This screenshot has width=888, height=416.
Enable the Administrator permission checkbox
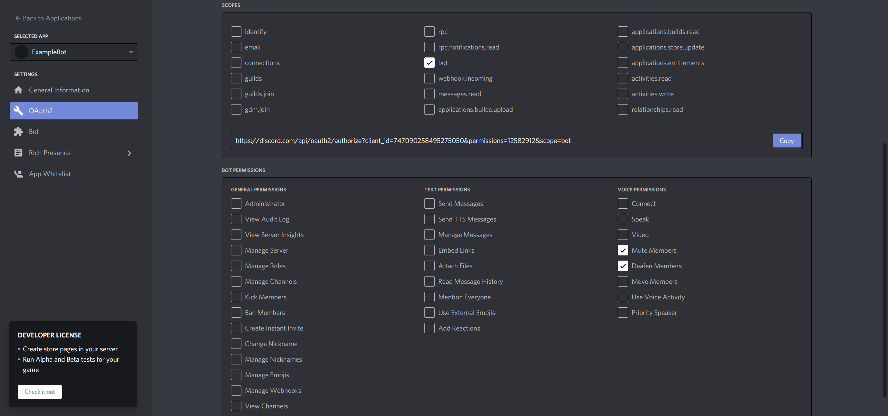pyautogui.click(x=236, y=204)
